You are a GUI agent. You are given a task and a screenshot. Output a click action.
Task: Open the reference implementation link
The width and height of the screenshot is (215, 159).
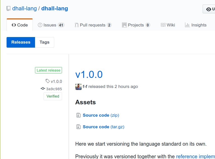click(196, 156)
